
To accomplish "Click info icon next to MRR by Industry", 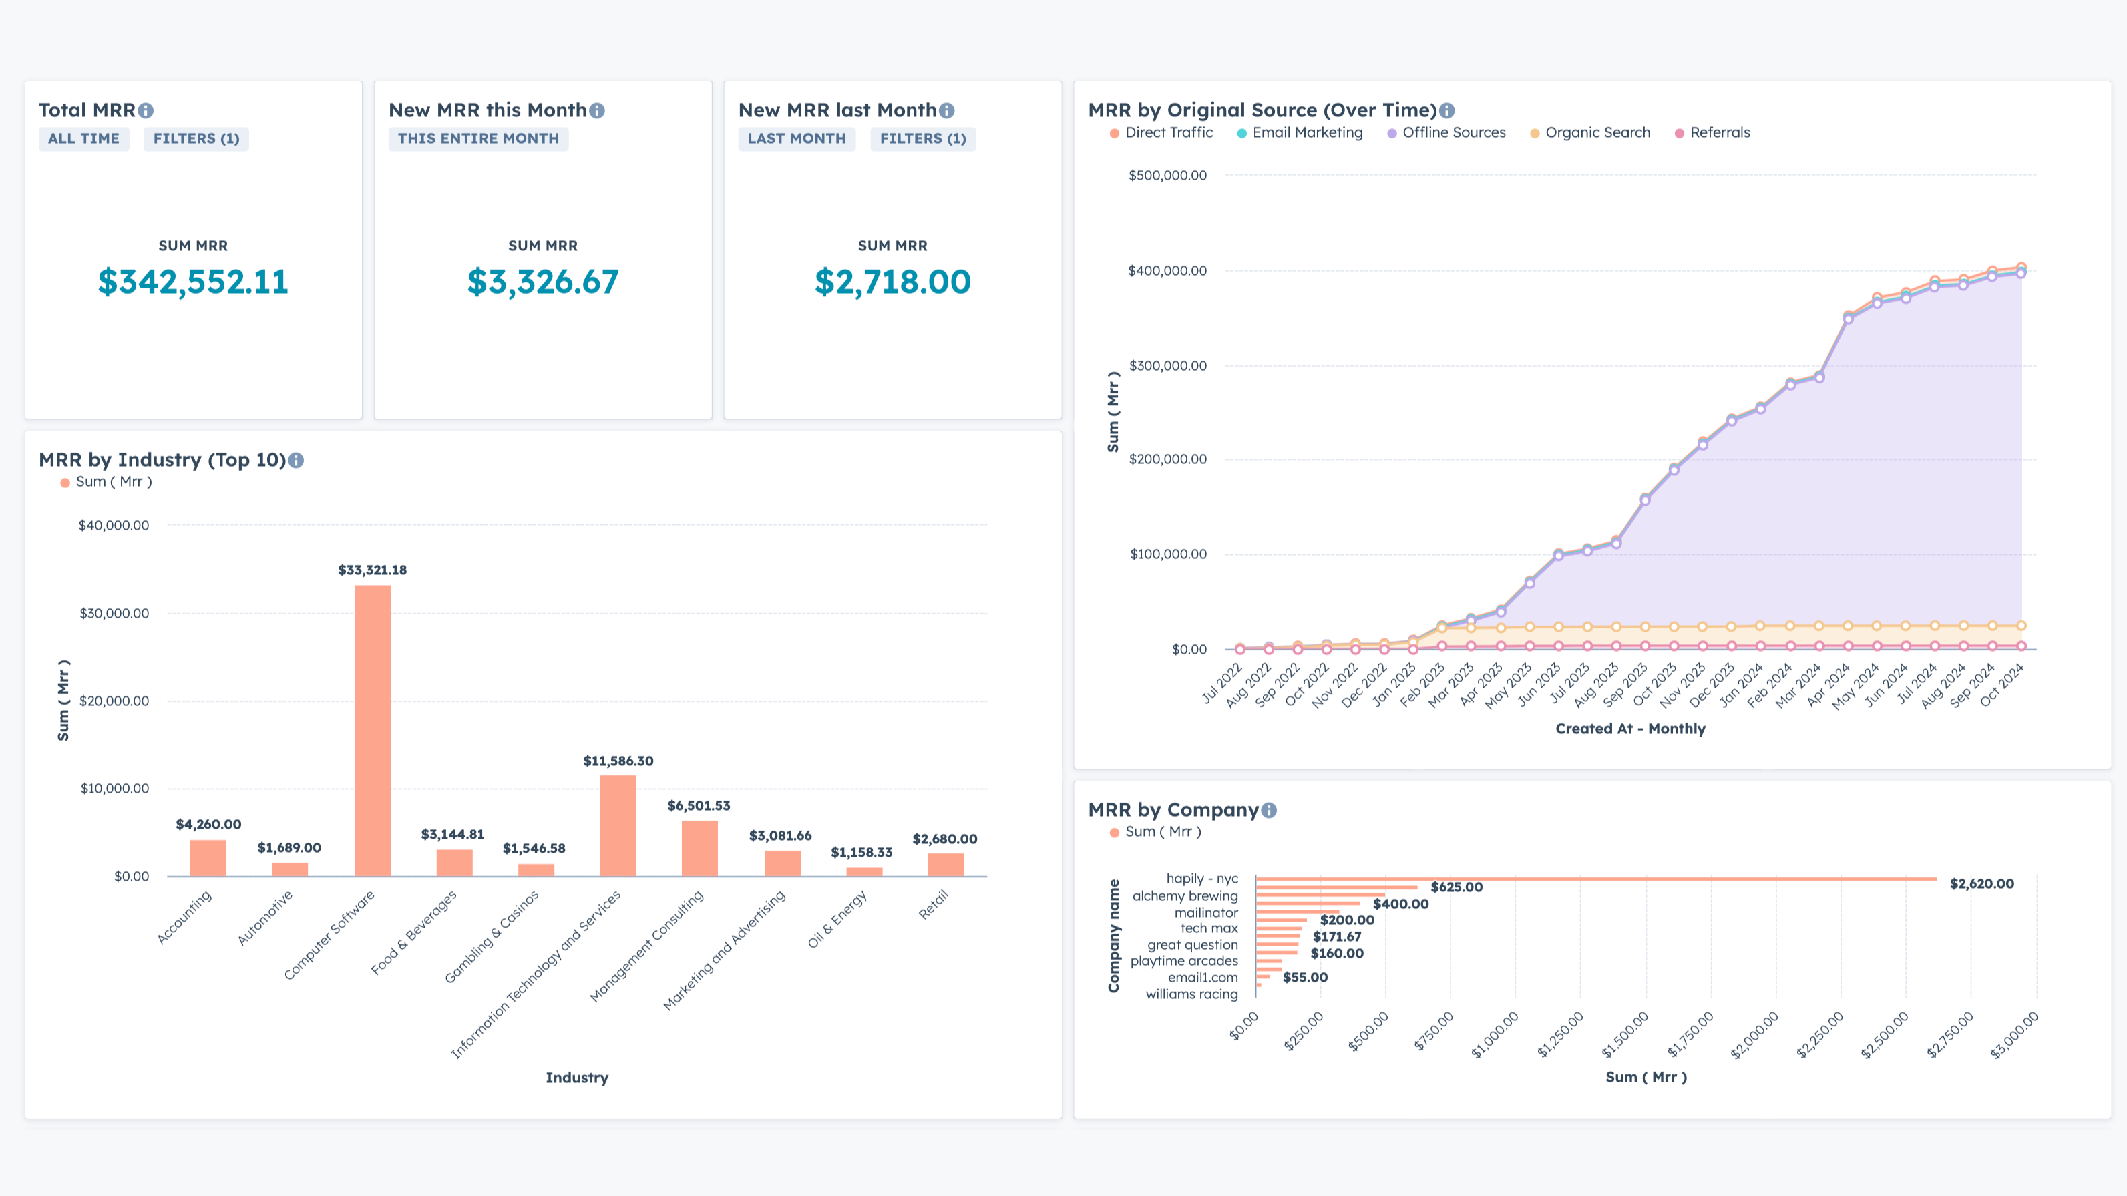I will 296,461.
